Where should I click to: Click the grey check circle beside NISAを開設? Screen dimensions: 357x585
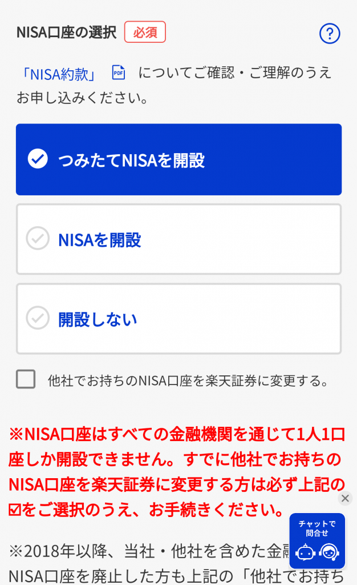coord(38,239)
